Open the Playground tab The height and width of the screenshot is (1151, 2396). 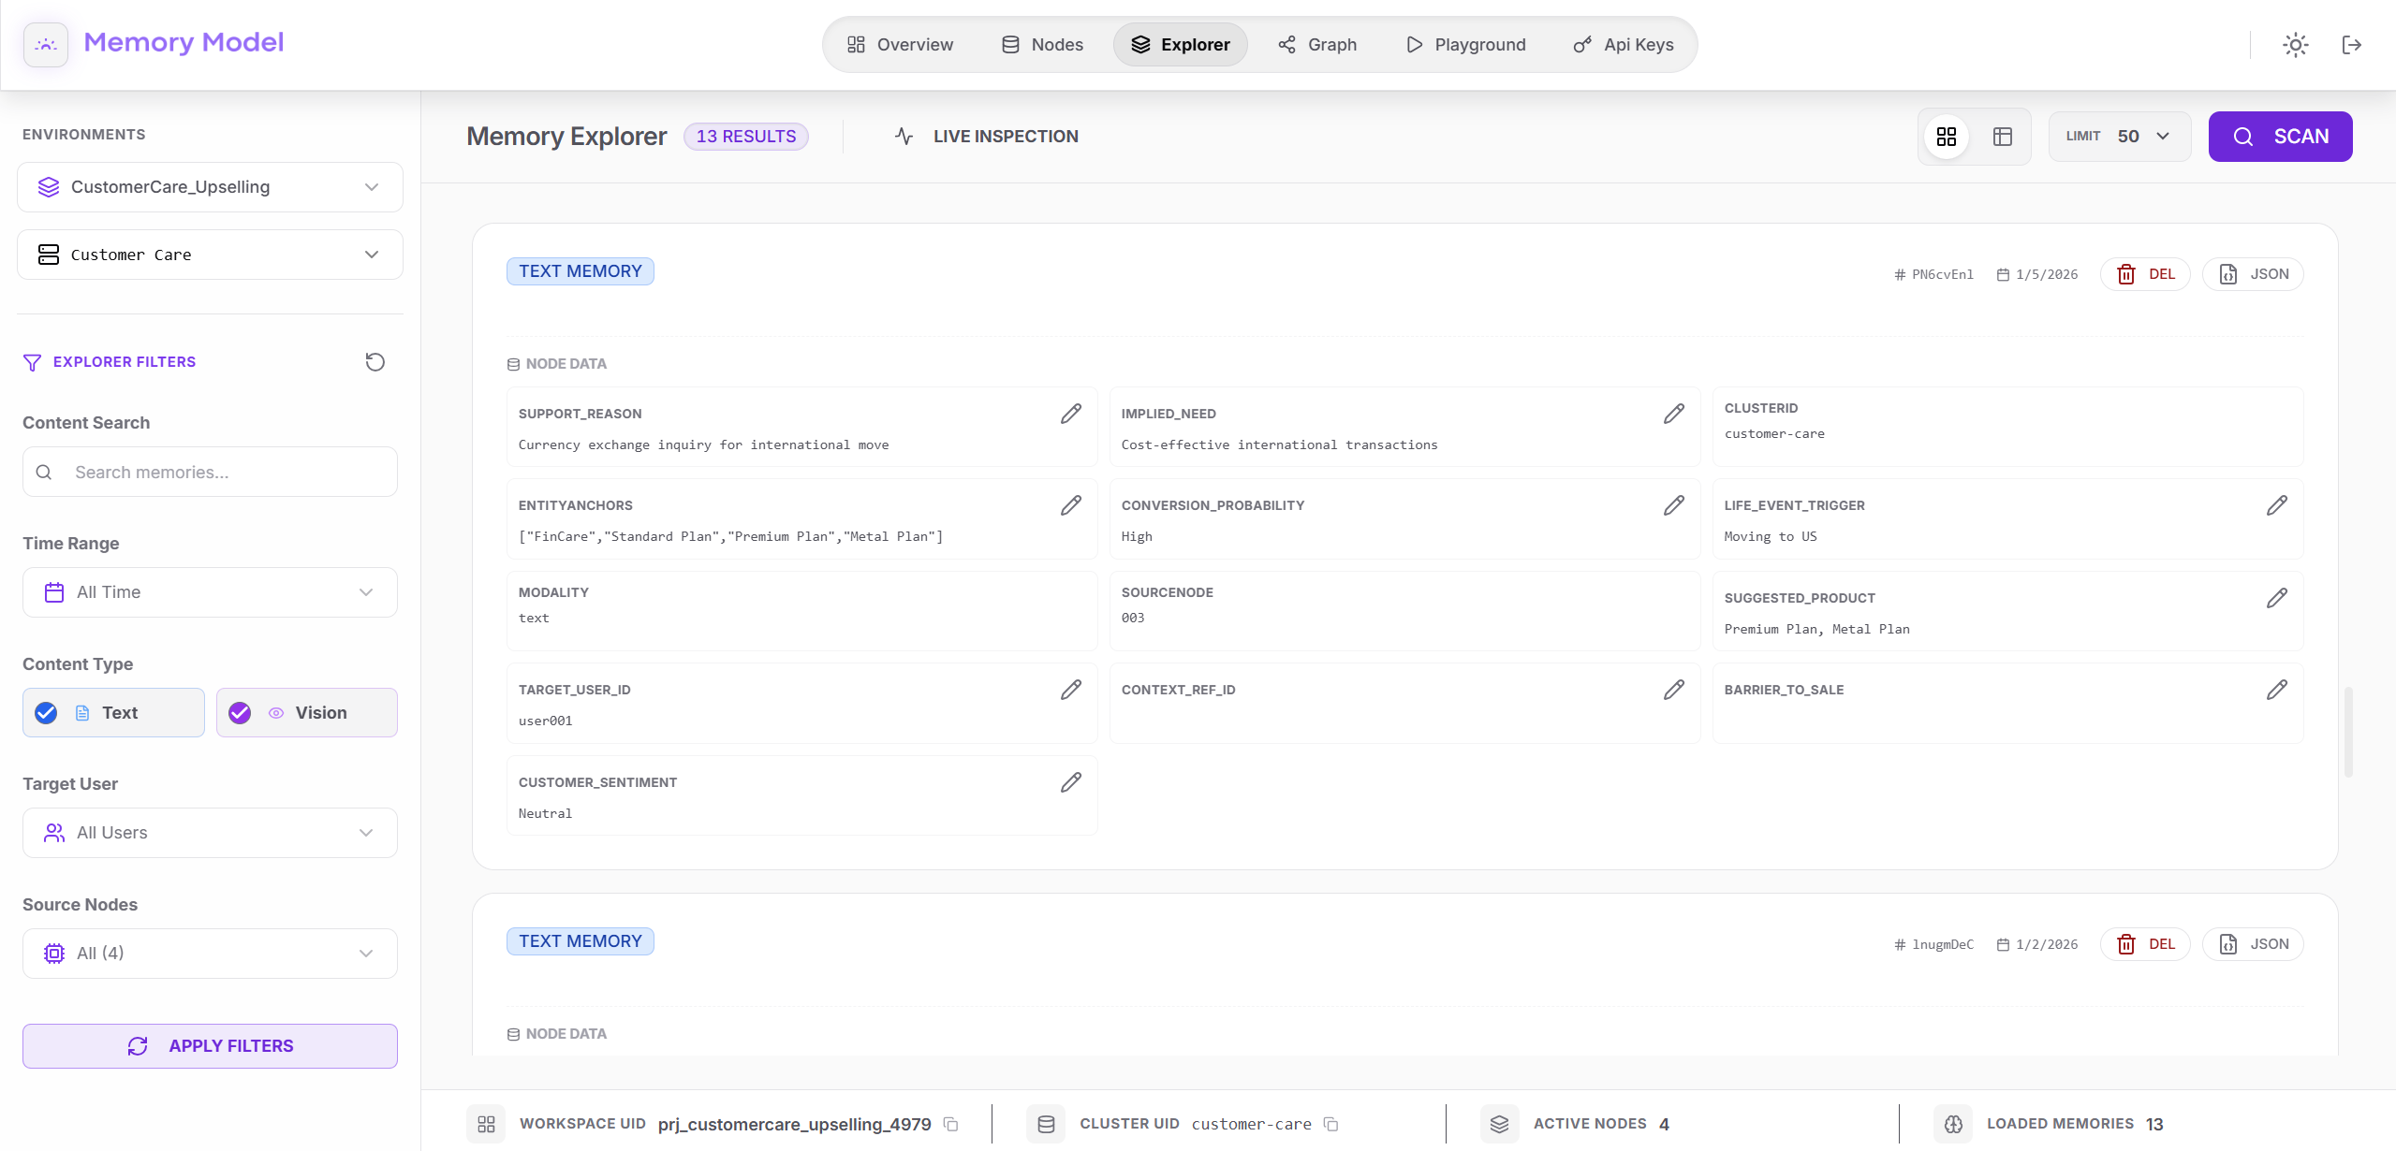coord(1465,45)
